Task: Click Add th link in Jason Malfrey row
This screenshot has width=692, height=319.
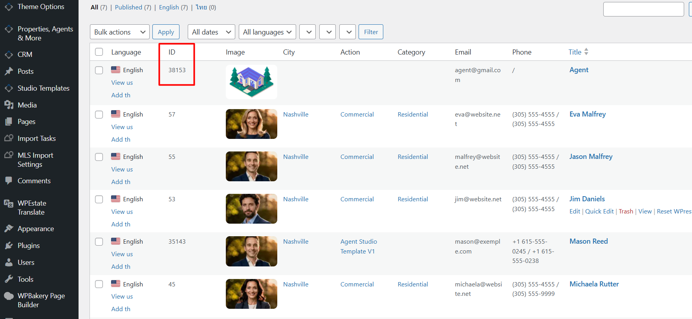Action: 121,182
